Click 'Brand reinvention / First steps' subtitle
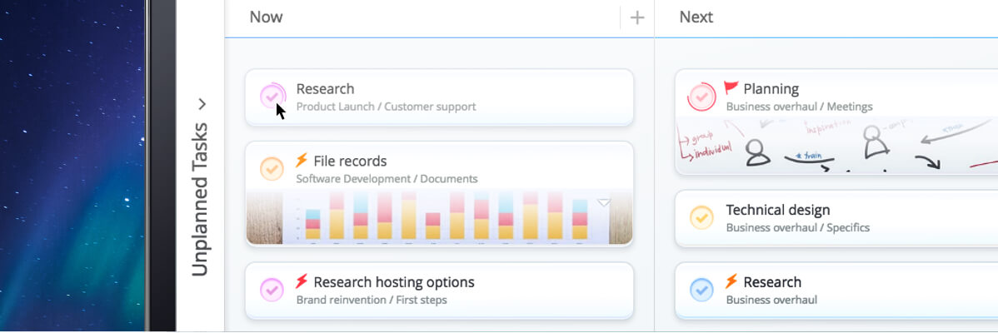 (372, 300)
